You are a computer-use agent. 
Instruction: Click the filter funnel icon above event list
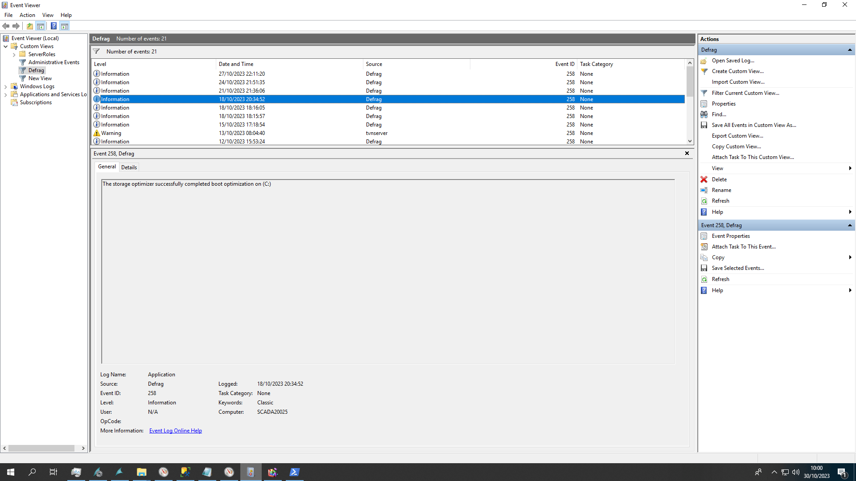tap(96, 51)
